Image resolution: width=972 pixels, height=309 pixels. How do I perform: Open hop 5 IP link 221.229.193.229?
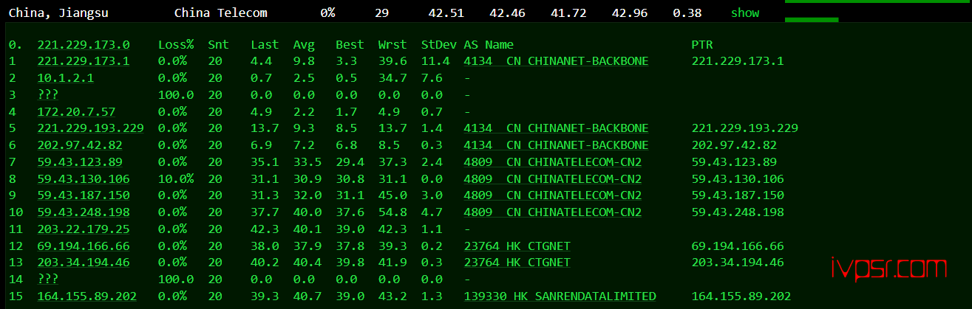pyautogui.click(x=91, y=128)
